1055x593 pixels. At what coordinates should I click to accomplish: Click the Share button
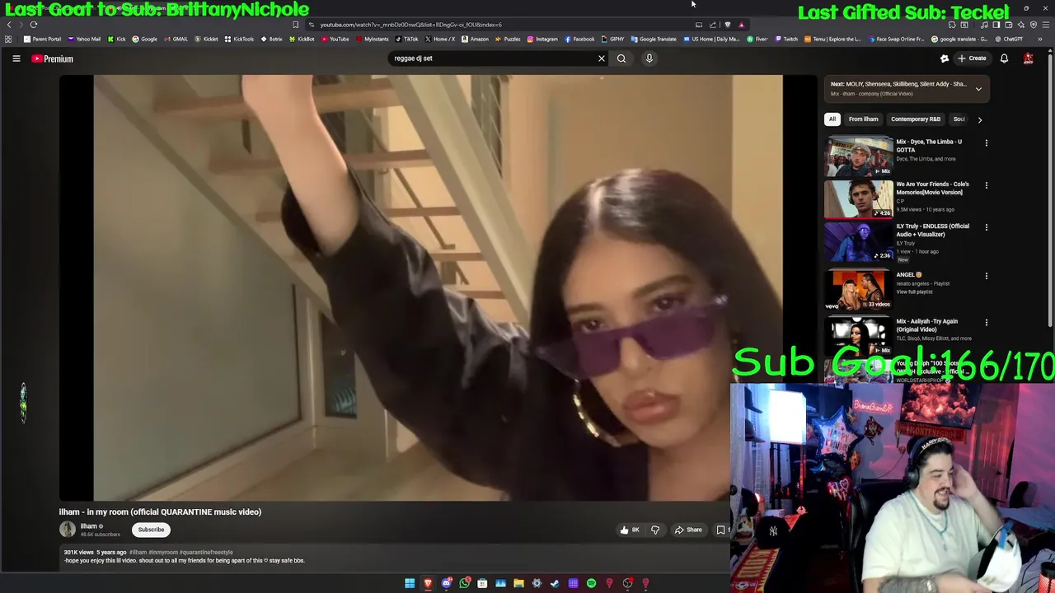click(688, 530)
